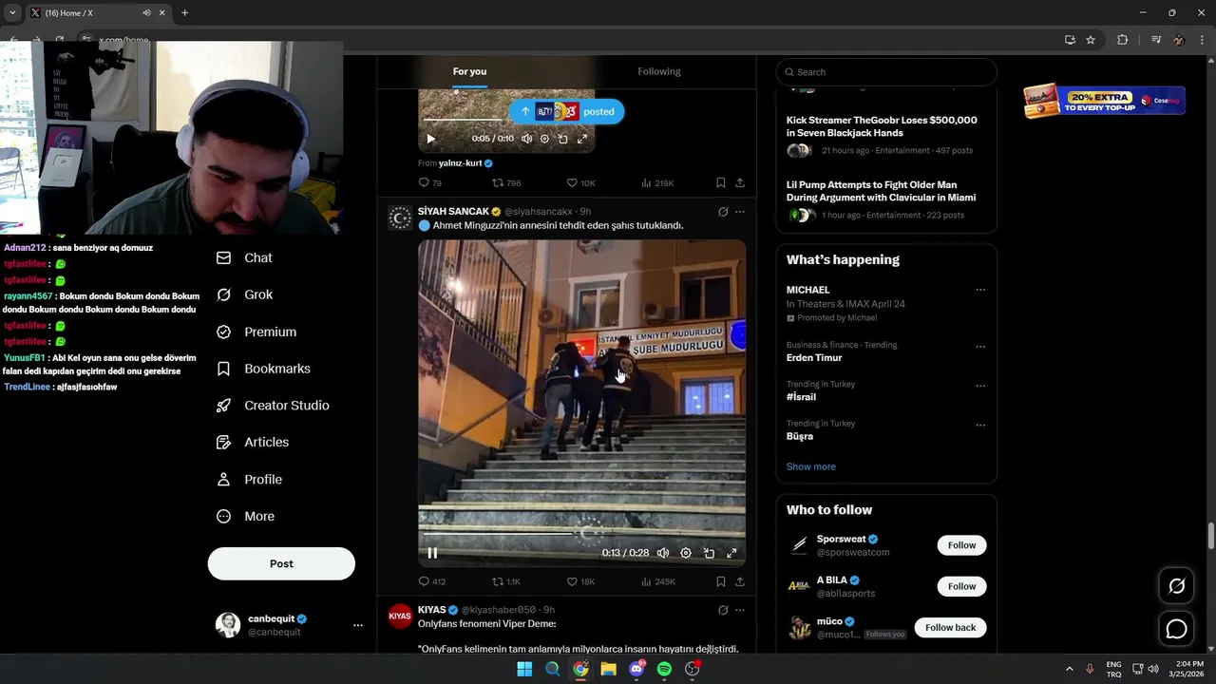Open Creator Studio in the sidebar
Viewport: 1216px width, 684px height.
273,405
